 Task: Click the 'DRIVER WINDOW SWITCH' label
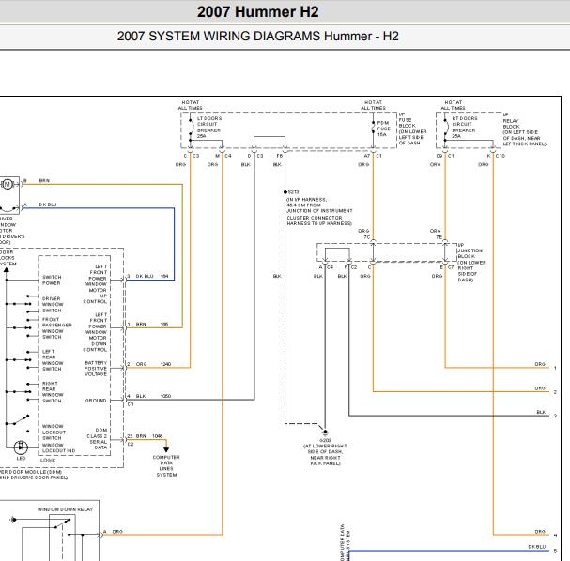pyautogui.click(x=53, y=304)
